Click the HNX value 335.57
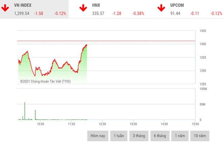This screenshot has height=150, width=224. [98, 14]
